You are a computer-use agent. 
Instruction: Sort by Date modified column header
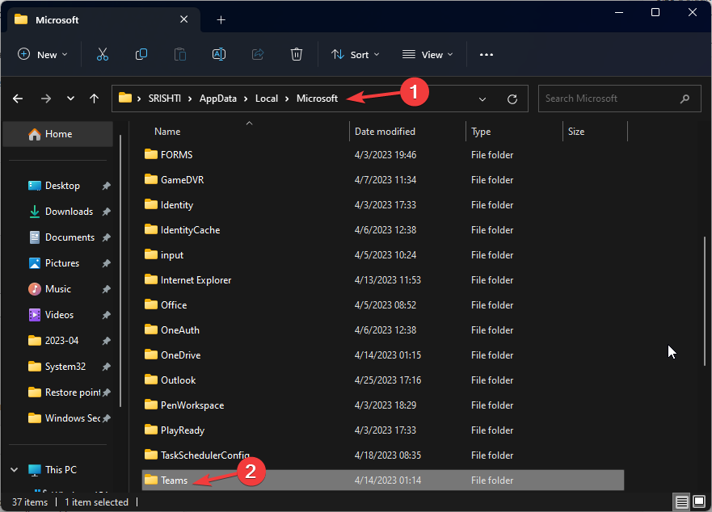[385, 132]
